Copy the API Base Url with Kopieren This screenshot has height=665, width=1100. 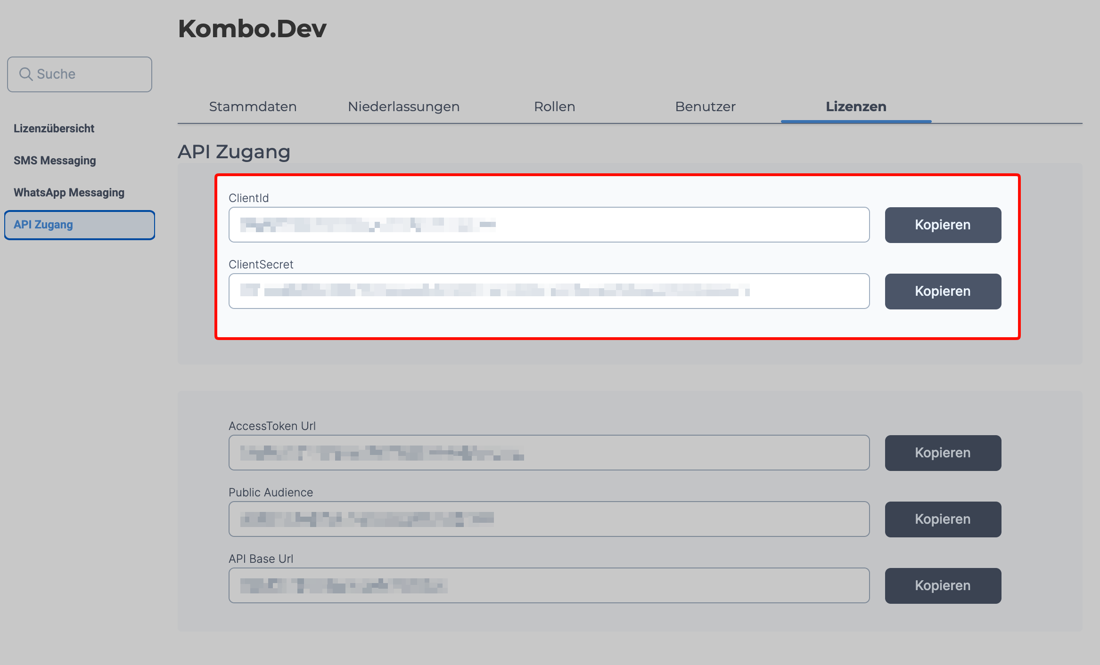click(943, 585)
